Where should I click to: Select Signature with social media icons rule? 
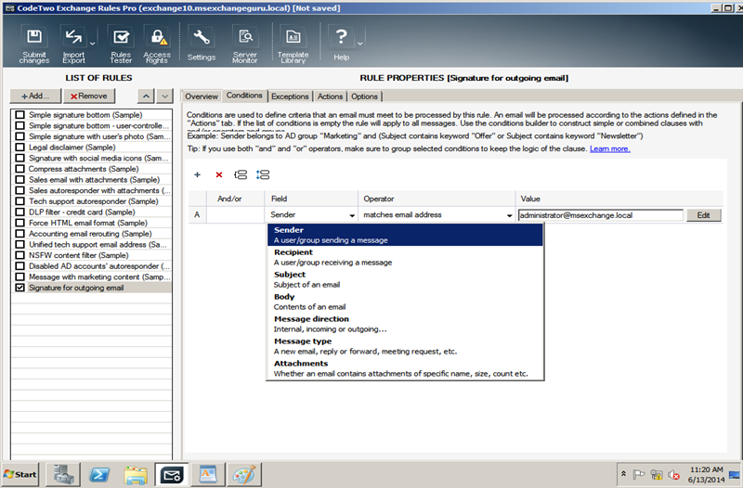pyautogui.click(x=98, y=158)
